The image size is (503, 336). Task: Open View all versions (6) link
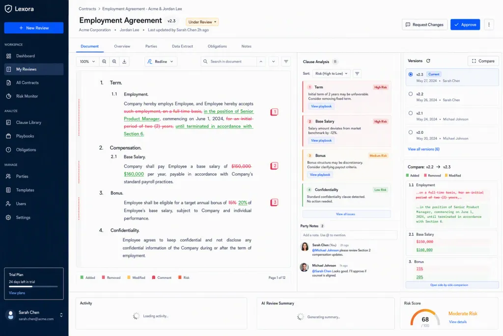(x=423, y=149)
